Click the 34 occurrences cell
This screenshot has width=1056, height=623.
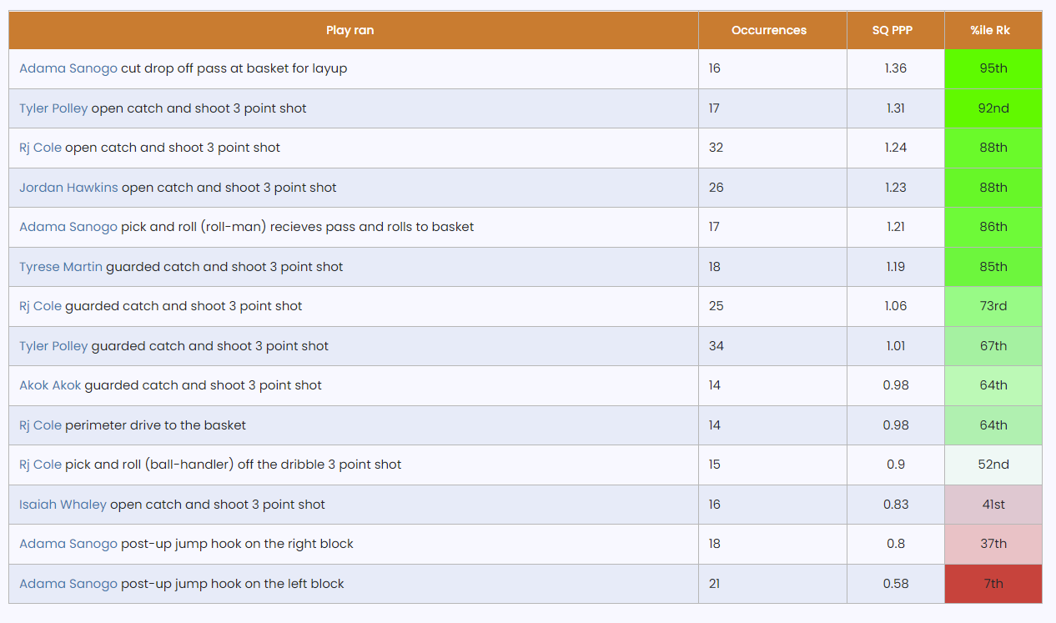click(716, 346)
